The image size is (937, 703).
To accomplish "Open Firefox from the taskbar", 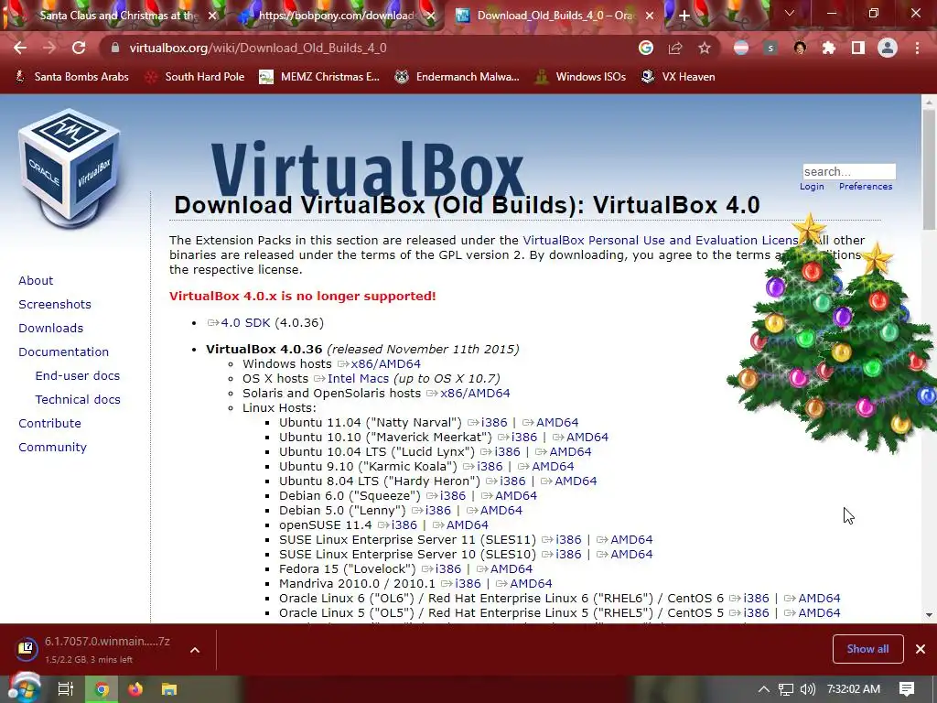I will point(135,689).
